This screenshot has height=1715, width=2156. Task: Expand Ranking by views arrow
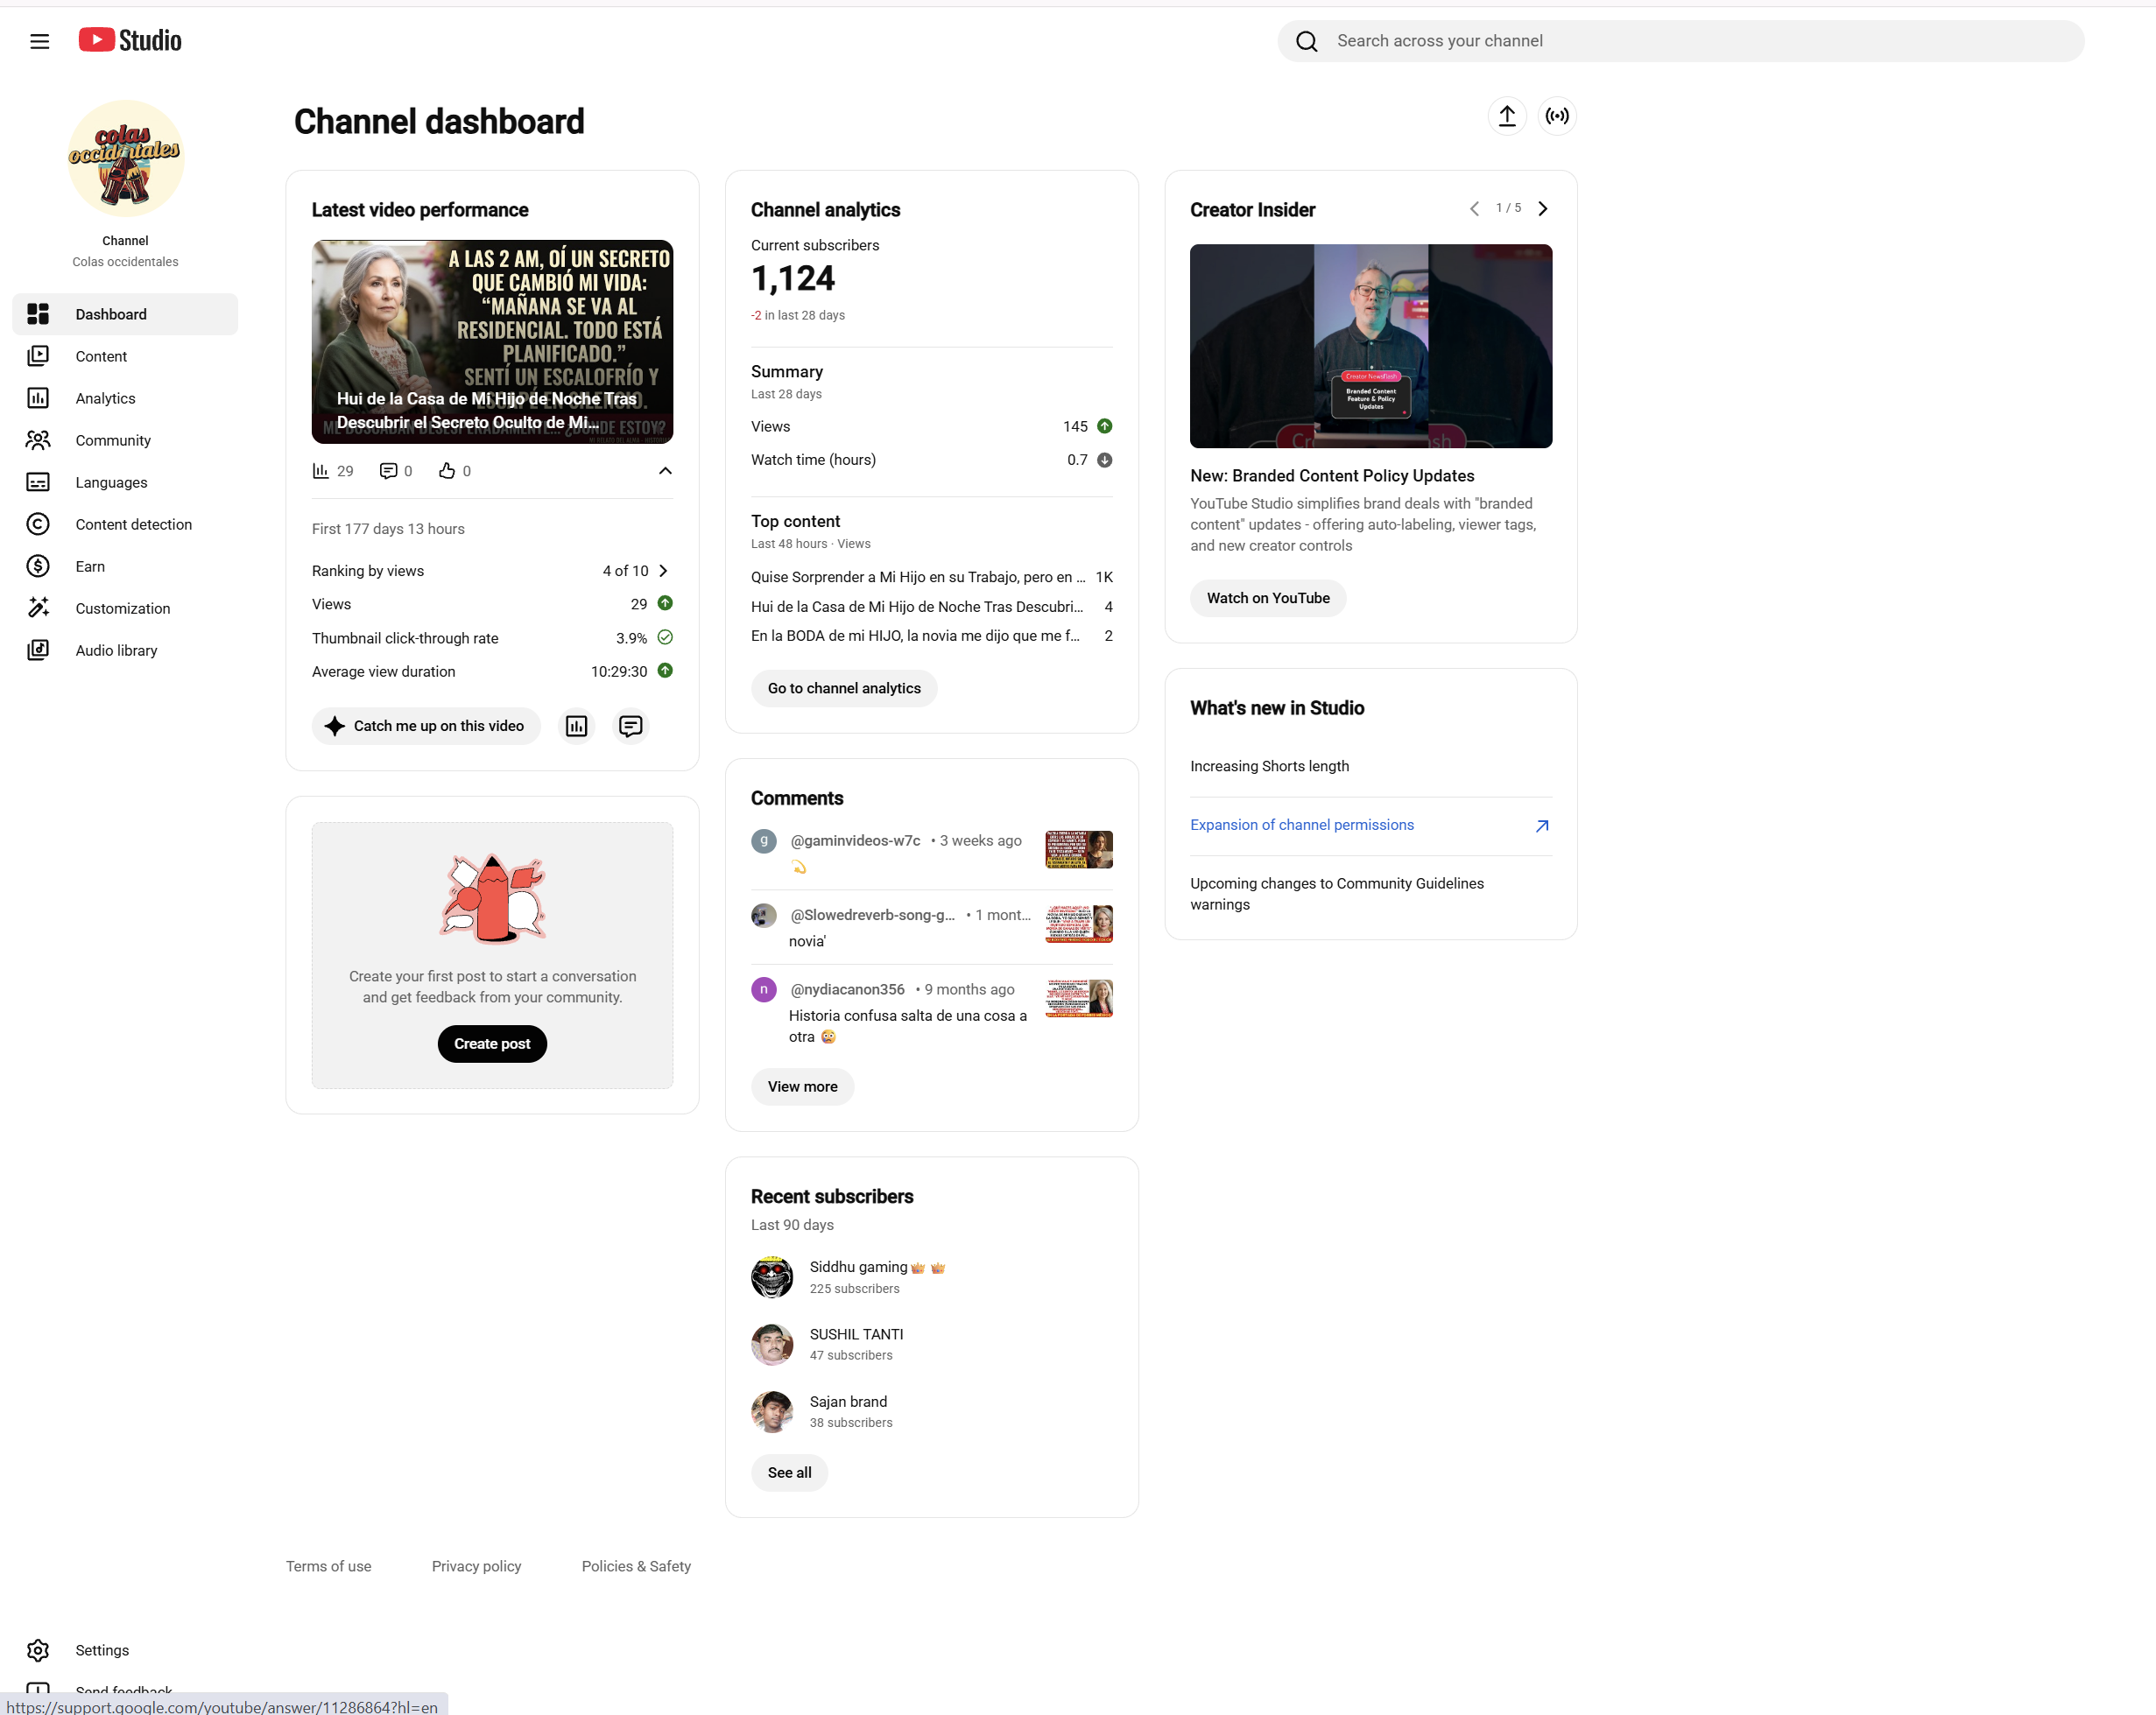[663, 571]
